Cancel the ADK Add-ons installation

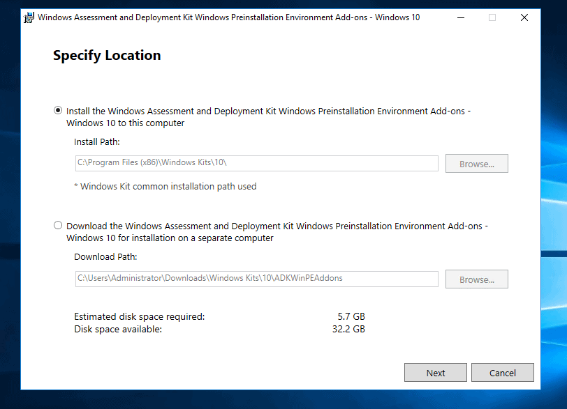(502, 372)
